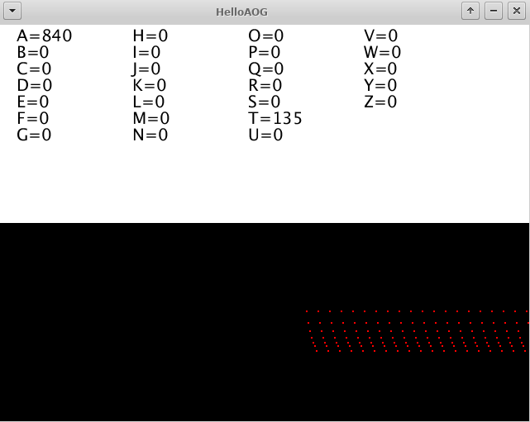Click the up-arrow shade window button
This screenshot has width=530, height=422.
coord(470,12)
